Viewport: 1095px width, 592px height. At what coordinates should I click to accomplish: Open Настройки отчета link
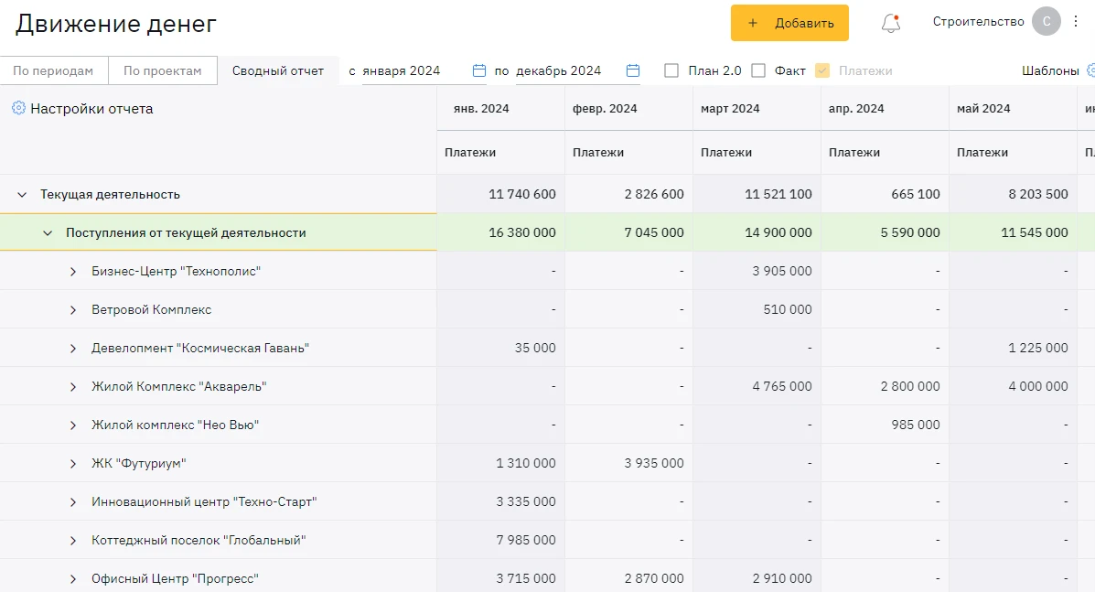[91, 108]
